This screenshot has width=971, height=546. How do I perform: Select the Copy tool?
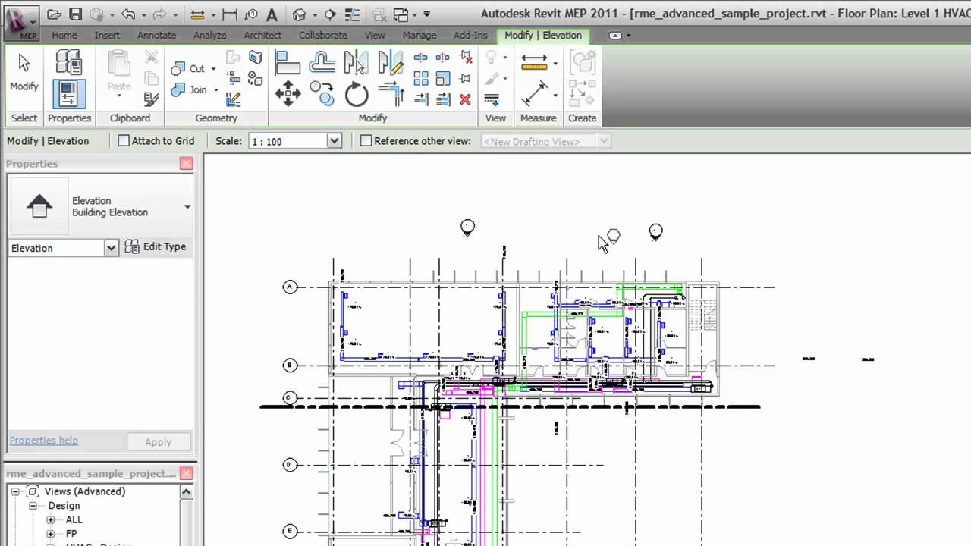[x=322, y=94]
